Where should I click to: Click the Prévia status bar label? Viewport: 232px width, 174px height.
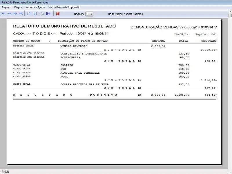click(x=6, y=172)
